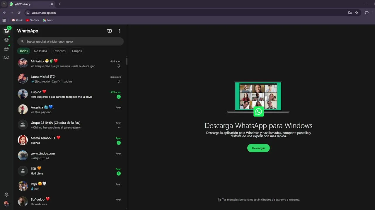Open the Maps bookmark
Image resolution: width=375 pixels, height=210 pixels.
click(x=48, y=20)
